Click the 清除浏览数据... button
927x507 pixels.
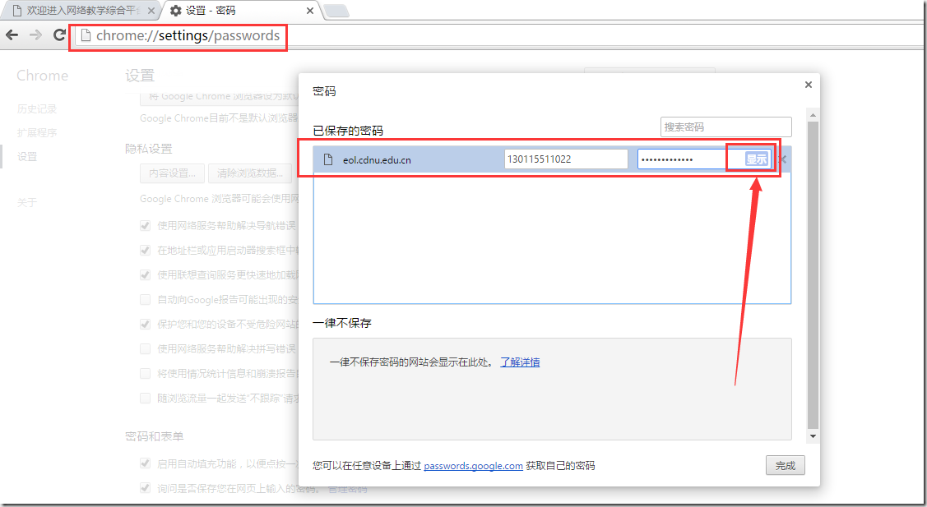[x=250, y=173]
